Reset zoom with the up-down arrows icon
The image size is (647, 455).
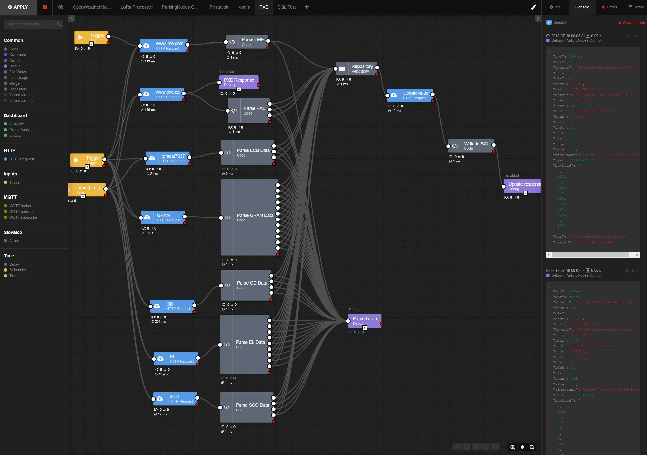point(522,447)
